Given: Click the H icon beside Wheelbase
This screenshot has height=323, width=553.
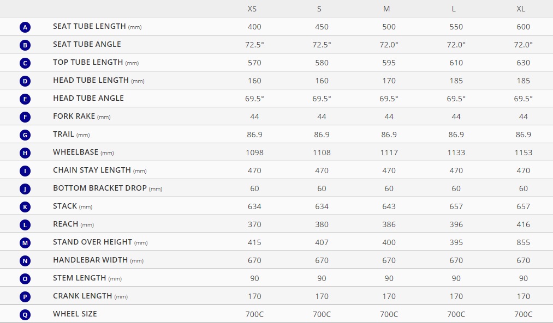Looking at the screenshot, I should point(25,153).
